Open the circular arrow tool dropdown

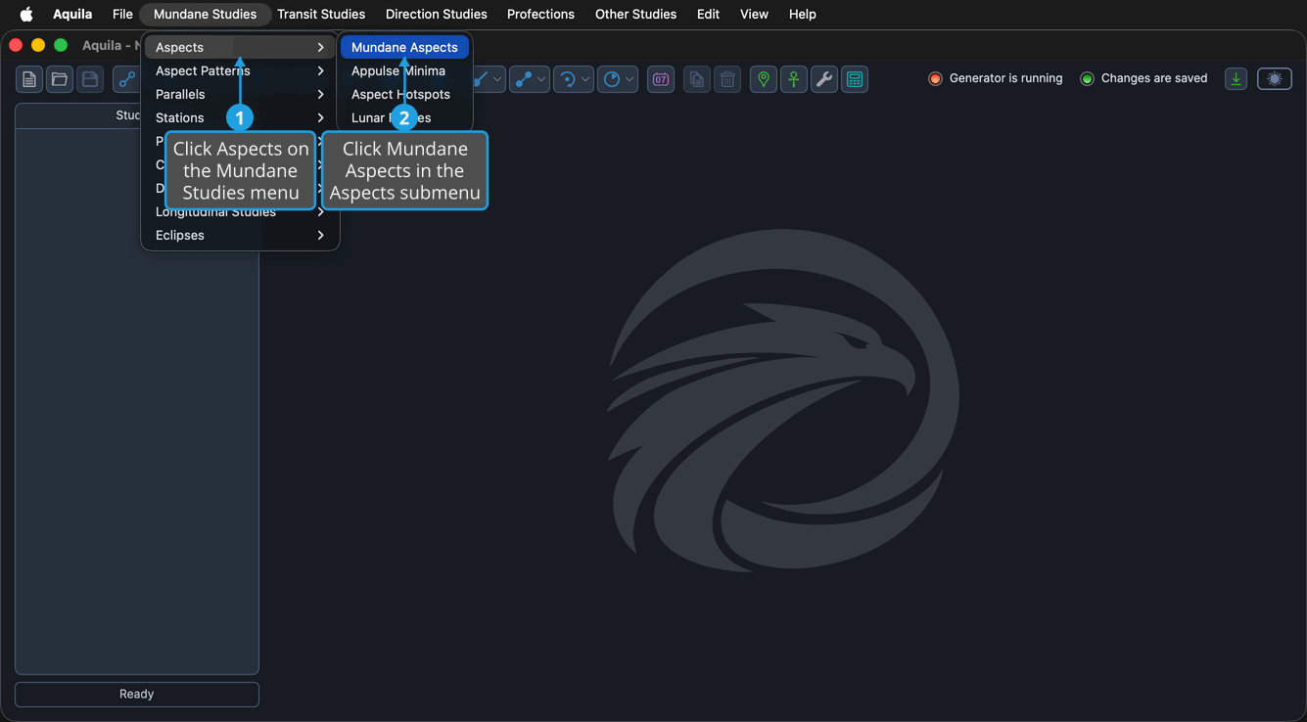point(574,79)
